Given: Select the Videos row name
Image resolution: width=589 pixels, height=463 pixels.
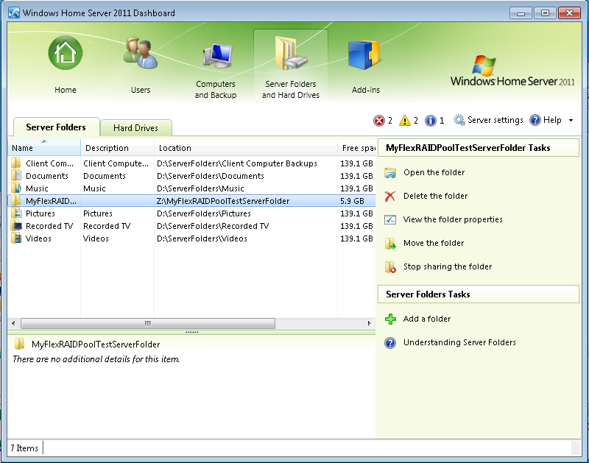Looking at the screenshot, I should click(38, 238).
